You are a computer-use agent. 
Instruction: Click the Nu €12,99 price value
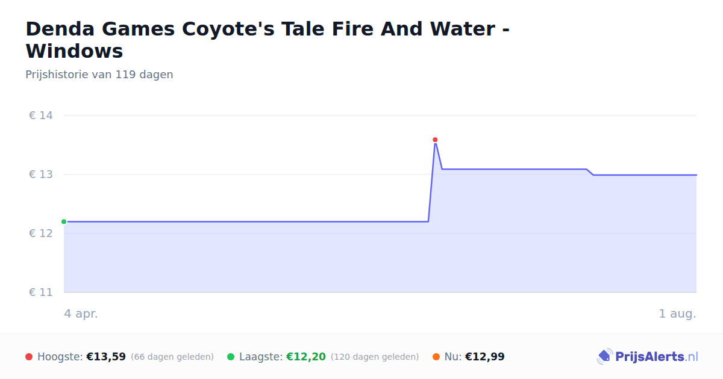485,357
